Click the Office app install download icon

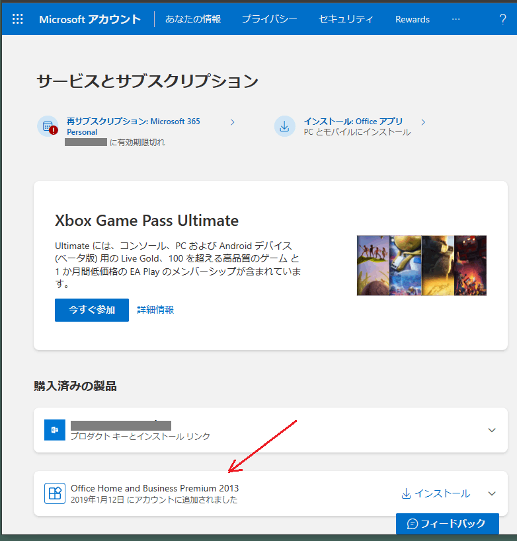284,126
